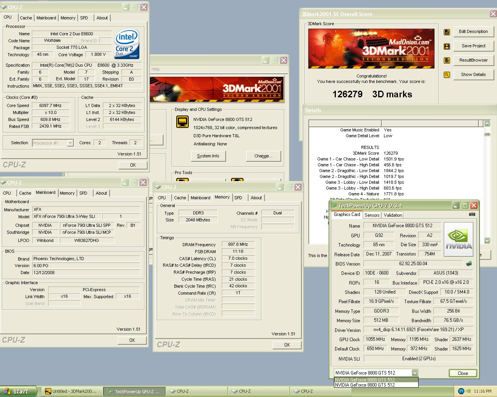Open Mainboard tab in CPU-Z Memory window
Screen dimensions: 497x397
pyautogui.click(x=200, y=198)
